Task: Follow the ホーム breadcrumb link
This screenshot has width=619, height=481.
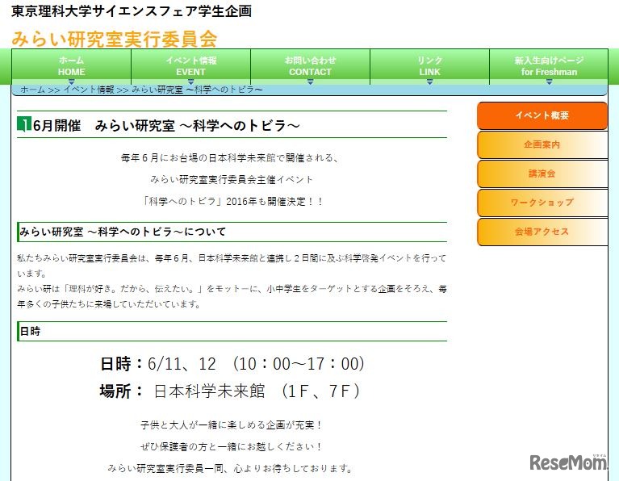Action: (32, 90)
